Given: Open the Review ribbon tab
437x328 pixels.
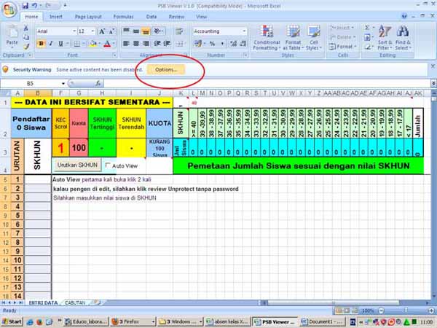Looking at the screenshot, I should coord(176,16).
